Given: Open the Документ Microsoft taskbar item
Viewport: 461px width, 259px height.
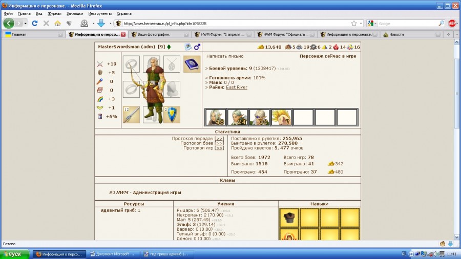Looking at the screenshot, I should click(x=113, y=254).
